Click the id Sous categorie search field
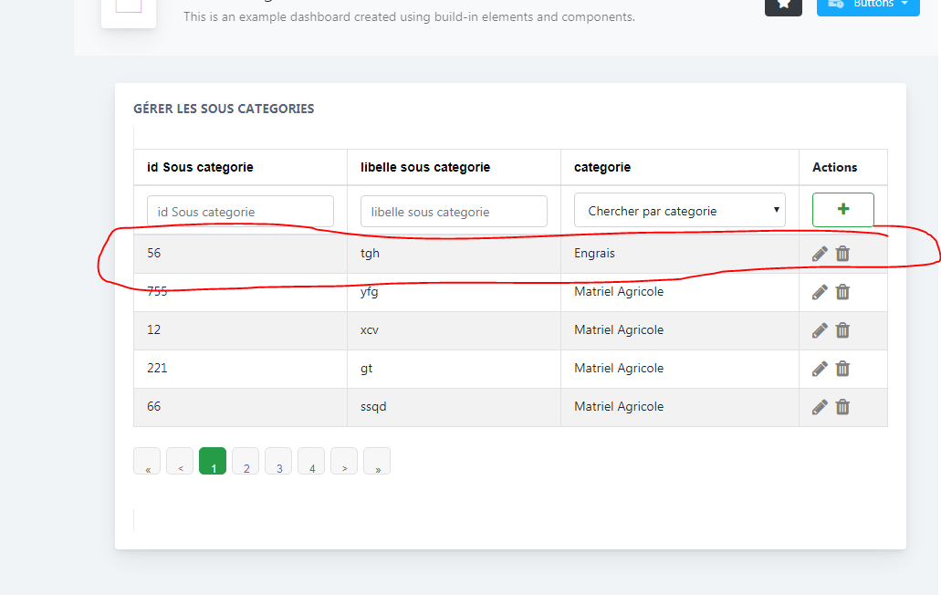This screenshot has height=595, width=941. pos(240,211)
